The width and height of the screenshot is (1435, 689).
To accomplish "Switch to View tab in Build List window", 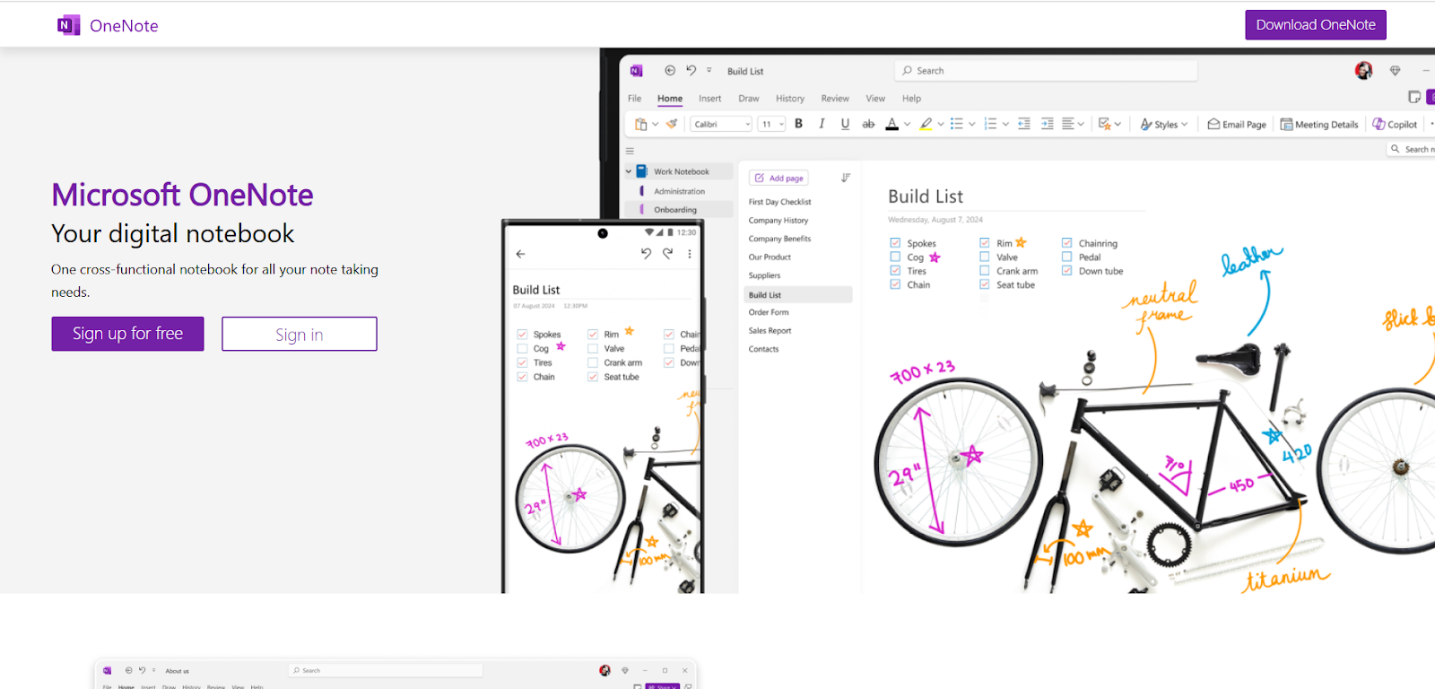I will [x=875, y=99].
